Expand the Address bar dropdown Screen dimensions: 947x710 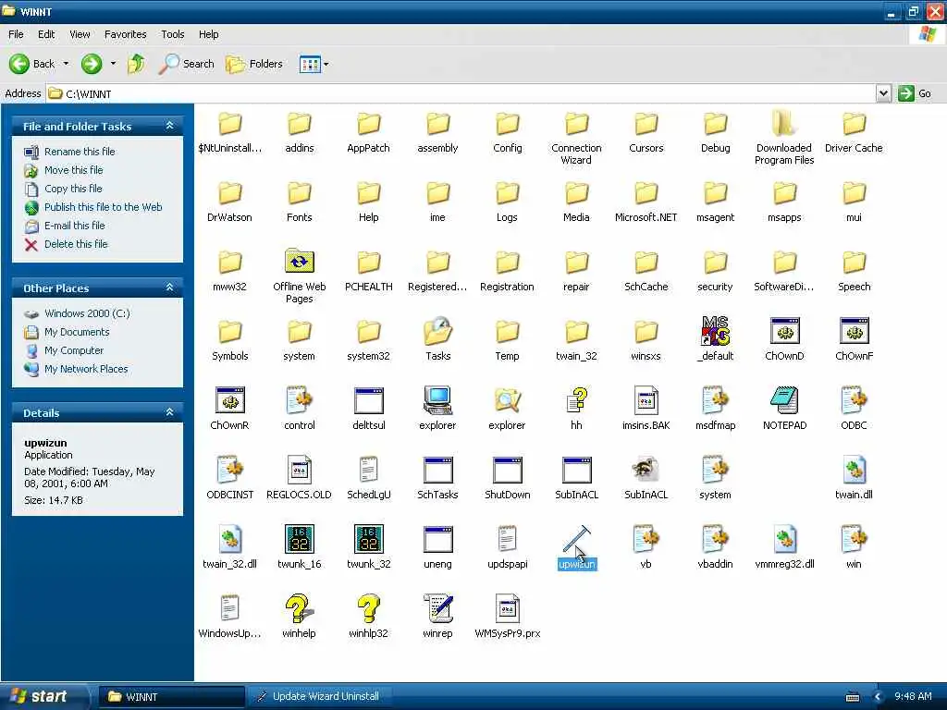883,93
